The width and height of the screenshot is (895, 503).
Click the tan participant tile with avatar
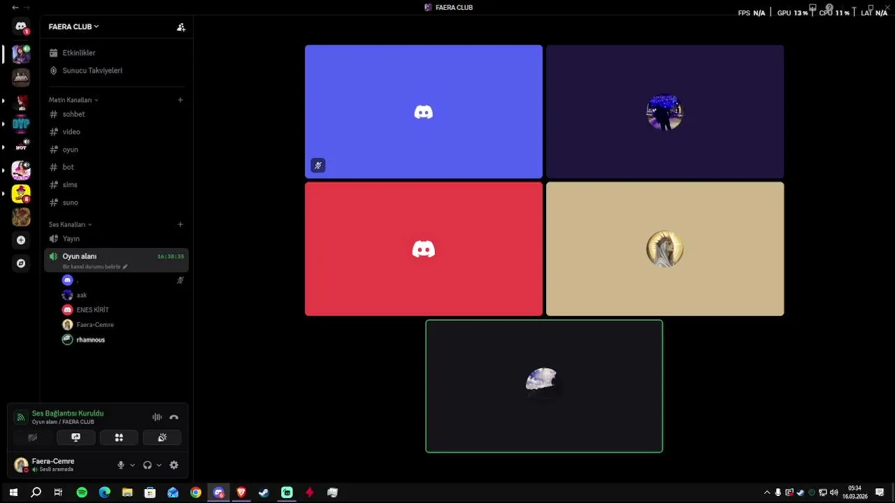(665, 249)
